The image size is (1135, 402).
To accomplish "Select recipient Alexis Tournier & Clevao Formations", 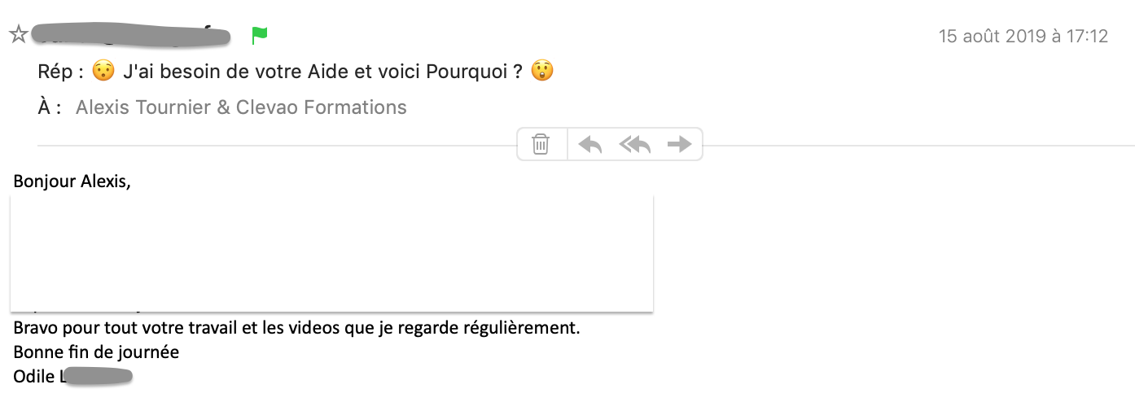I will pos(241,107).
